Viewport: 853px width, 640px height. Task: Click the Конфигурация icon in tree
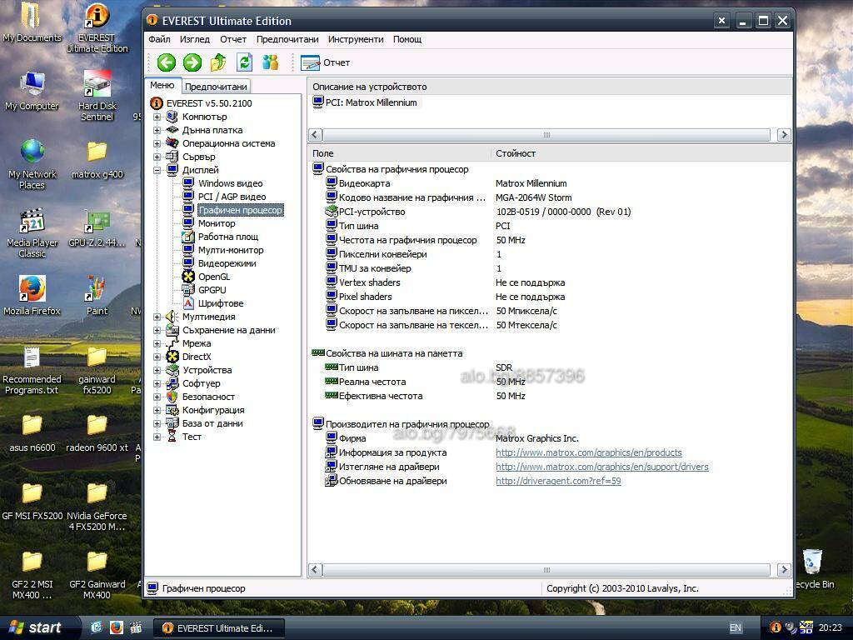click(x=172, y=410)
